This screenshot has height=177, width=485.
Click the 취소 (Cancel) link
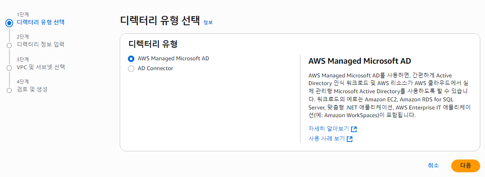[433, 165]
